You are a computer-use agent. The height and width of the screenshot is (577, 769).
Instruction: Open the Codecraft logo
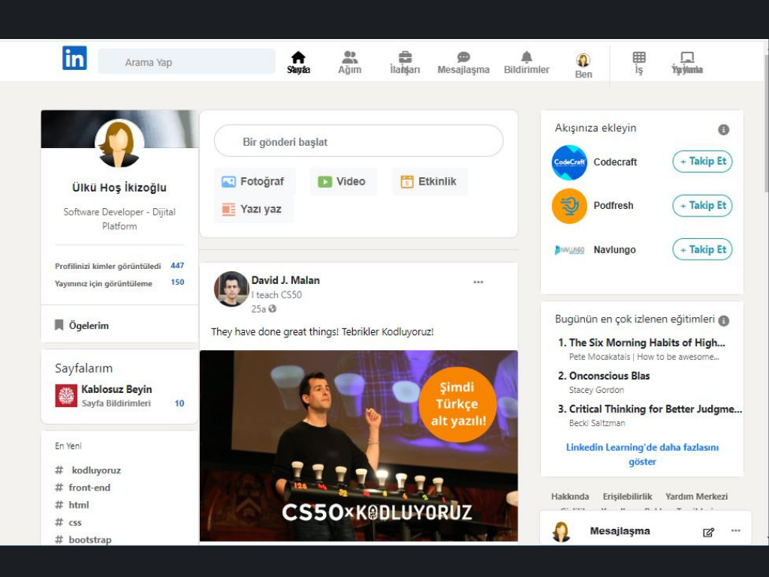569,162
